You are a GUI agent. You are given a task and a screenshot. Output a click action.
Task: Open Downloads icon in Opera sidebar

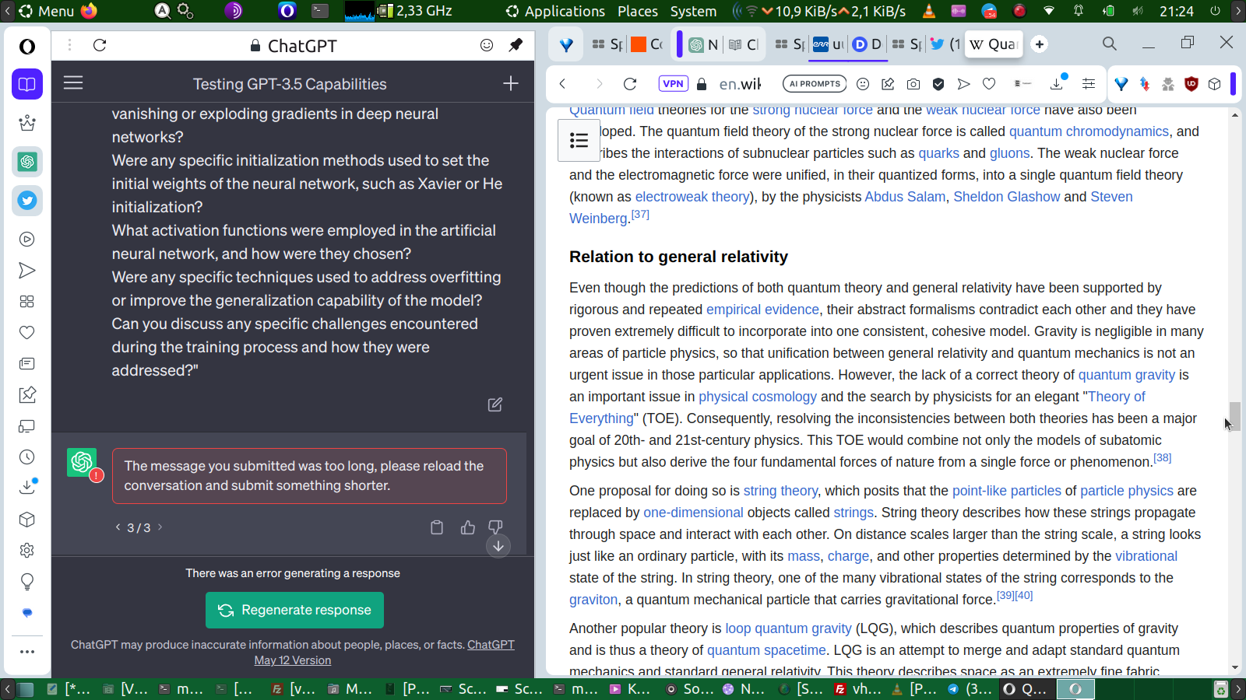tap(27, 488)
